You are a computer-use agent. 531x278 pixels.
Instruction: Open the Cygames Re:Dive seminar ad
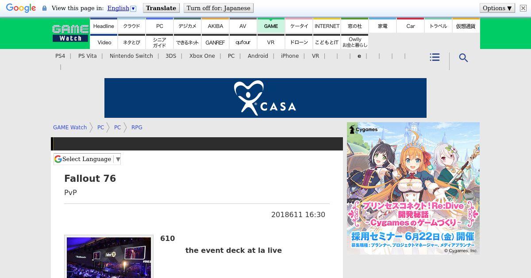pos(413,188)
